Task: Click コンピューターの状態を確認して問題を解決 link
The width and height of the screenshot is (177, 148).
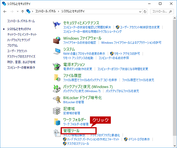Action: [87, 27]
